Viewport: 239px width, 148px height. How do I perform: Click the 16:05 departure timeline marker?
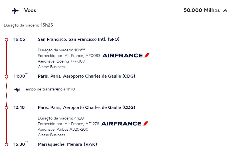pyautogui.click(x=6, y=40)
